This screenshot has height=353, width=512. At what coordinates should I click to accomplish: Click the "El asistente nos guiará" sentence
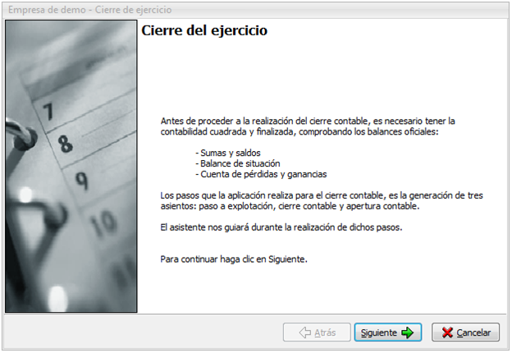coord(281,227)
